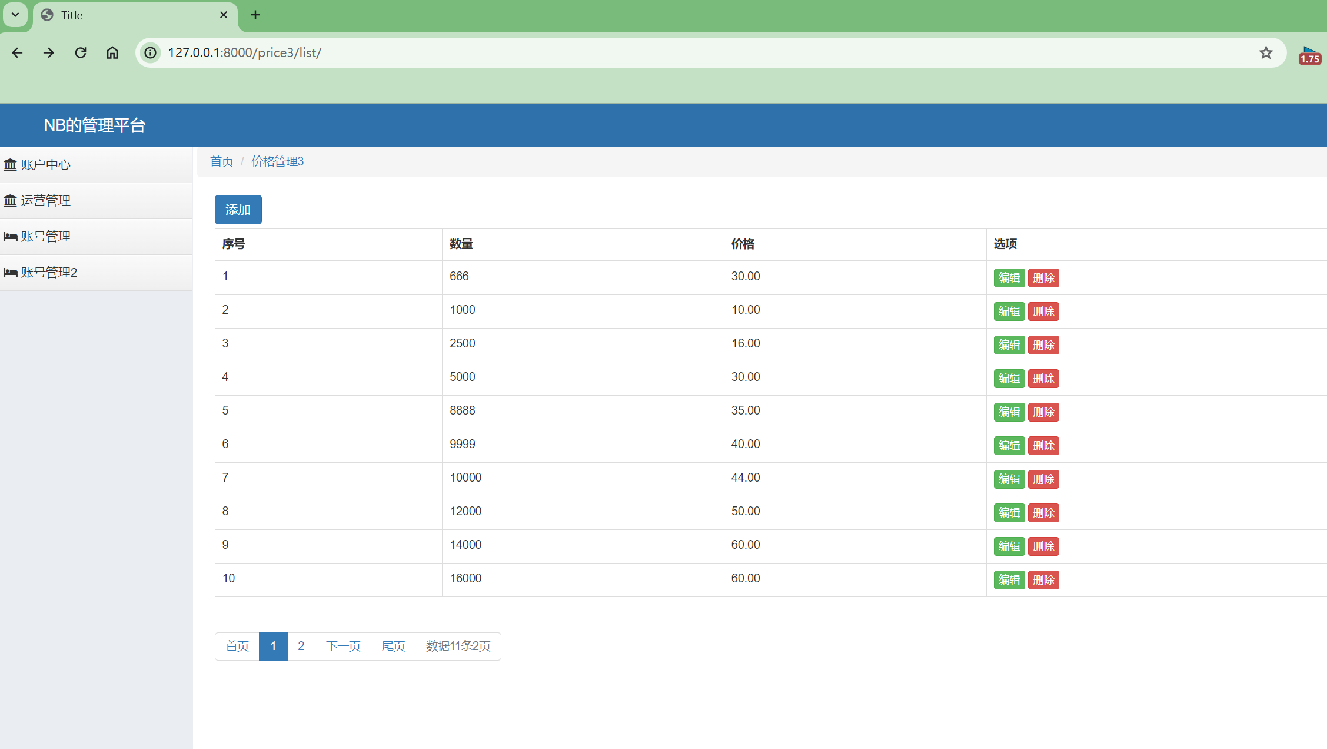Edit row 2 with quantity 1000
1327x749 pixels.
[1009, 311]
